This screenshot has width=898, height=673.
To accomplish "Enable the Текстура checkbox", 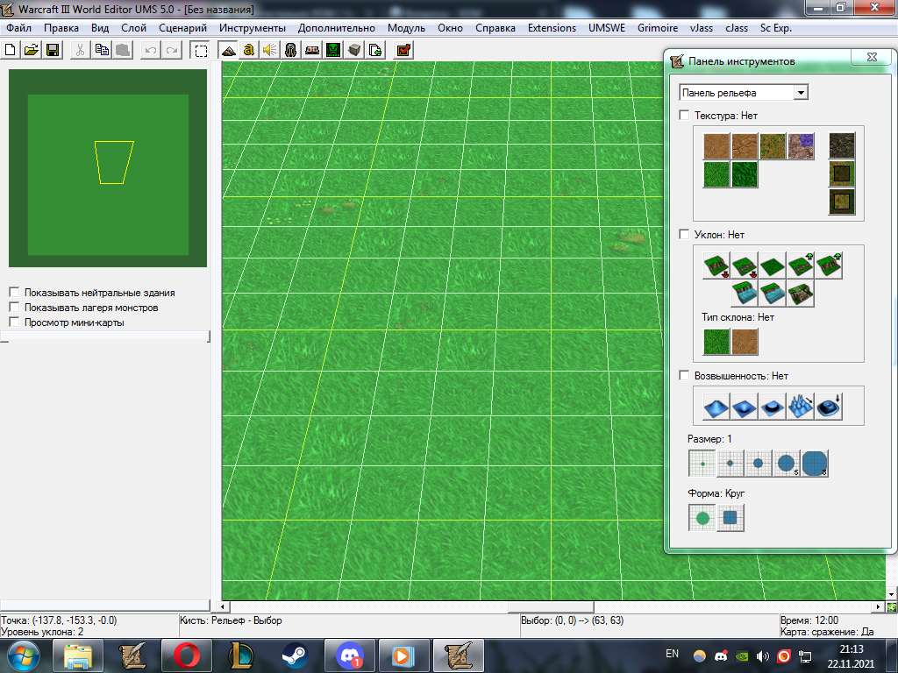I will tap(684, 115).
